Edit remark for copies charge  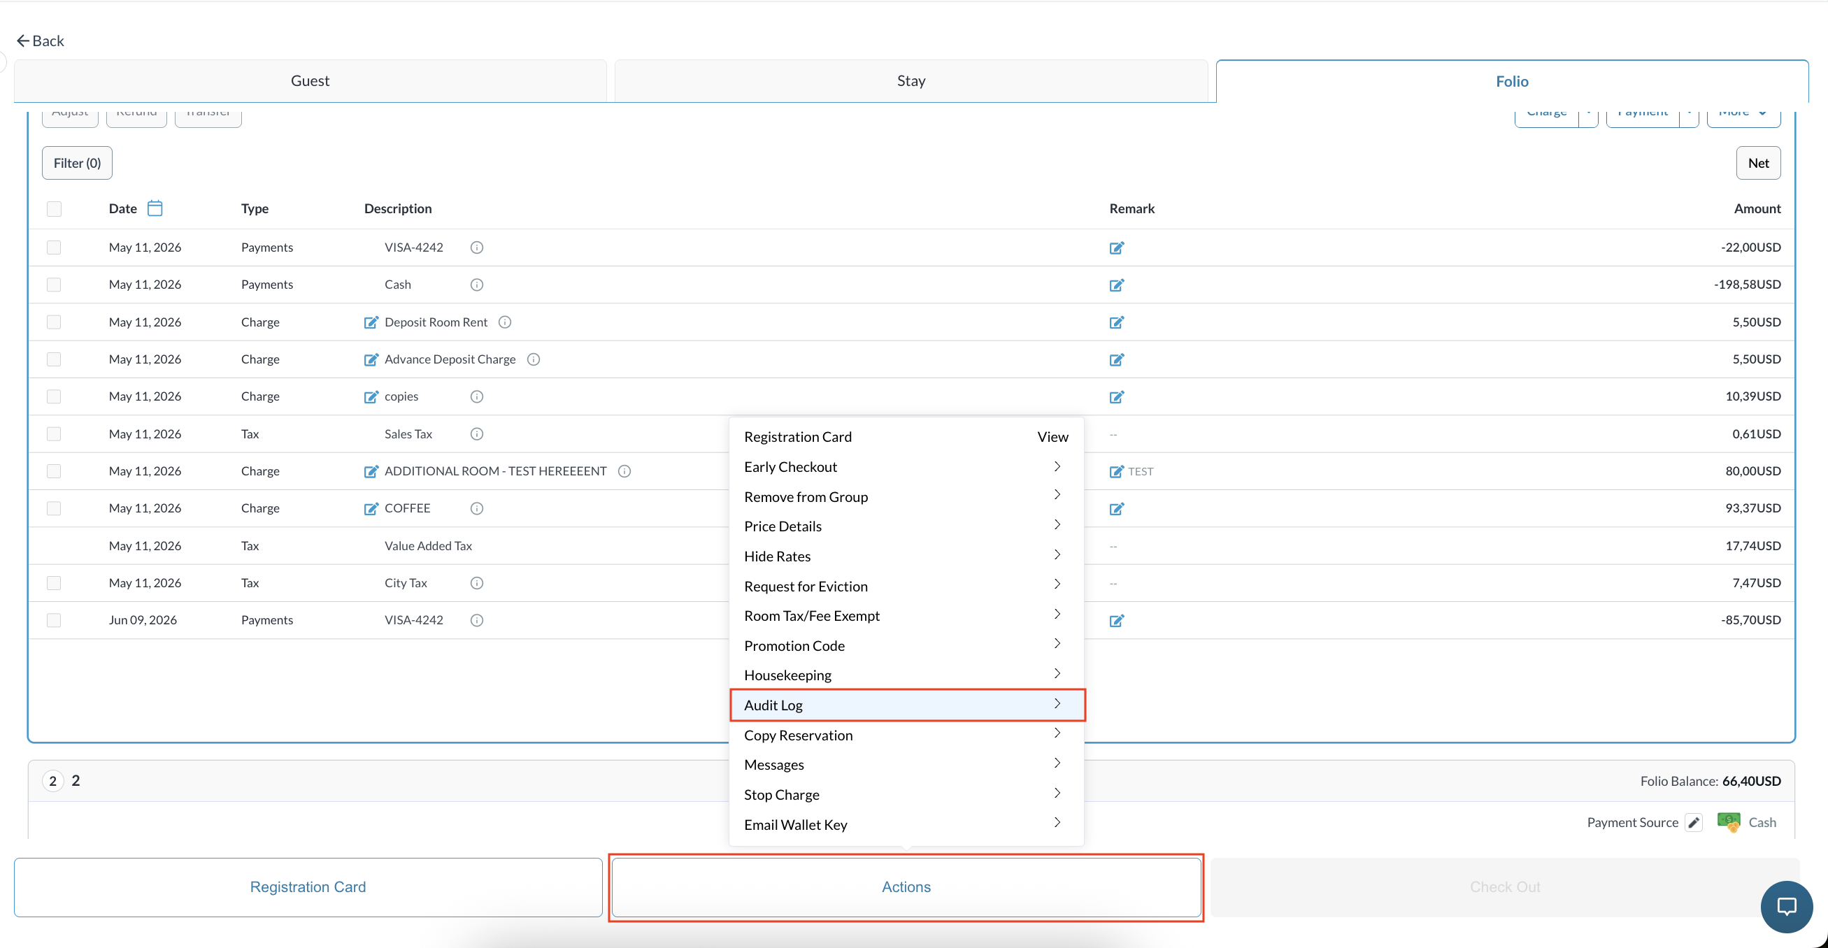coord(1117,396)
